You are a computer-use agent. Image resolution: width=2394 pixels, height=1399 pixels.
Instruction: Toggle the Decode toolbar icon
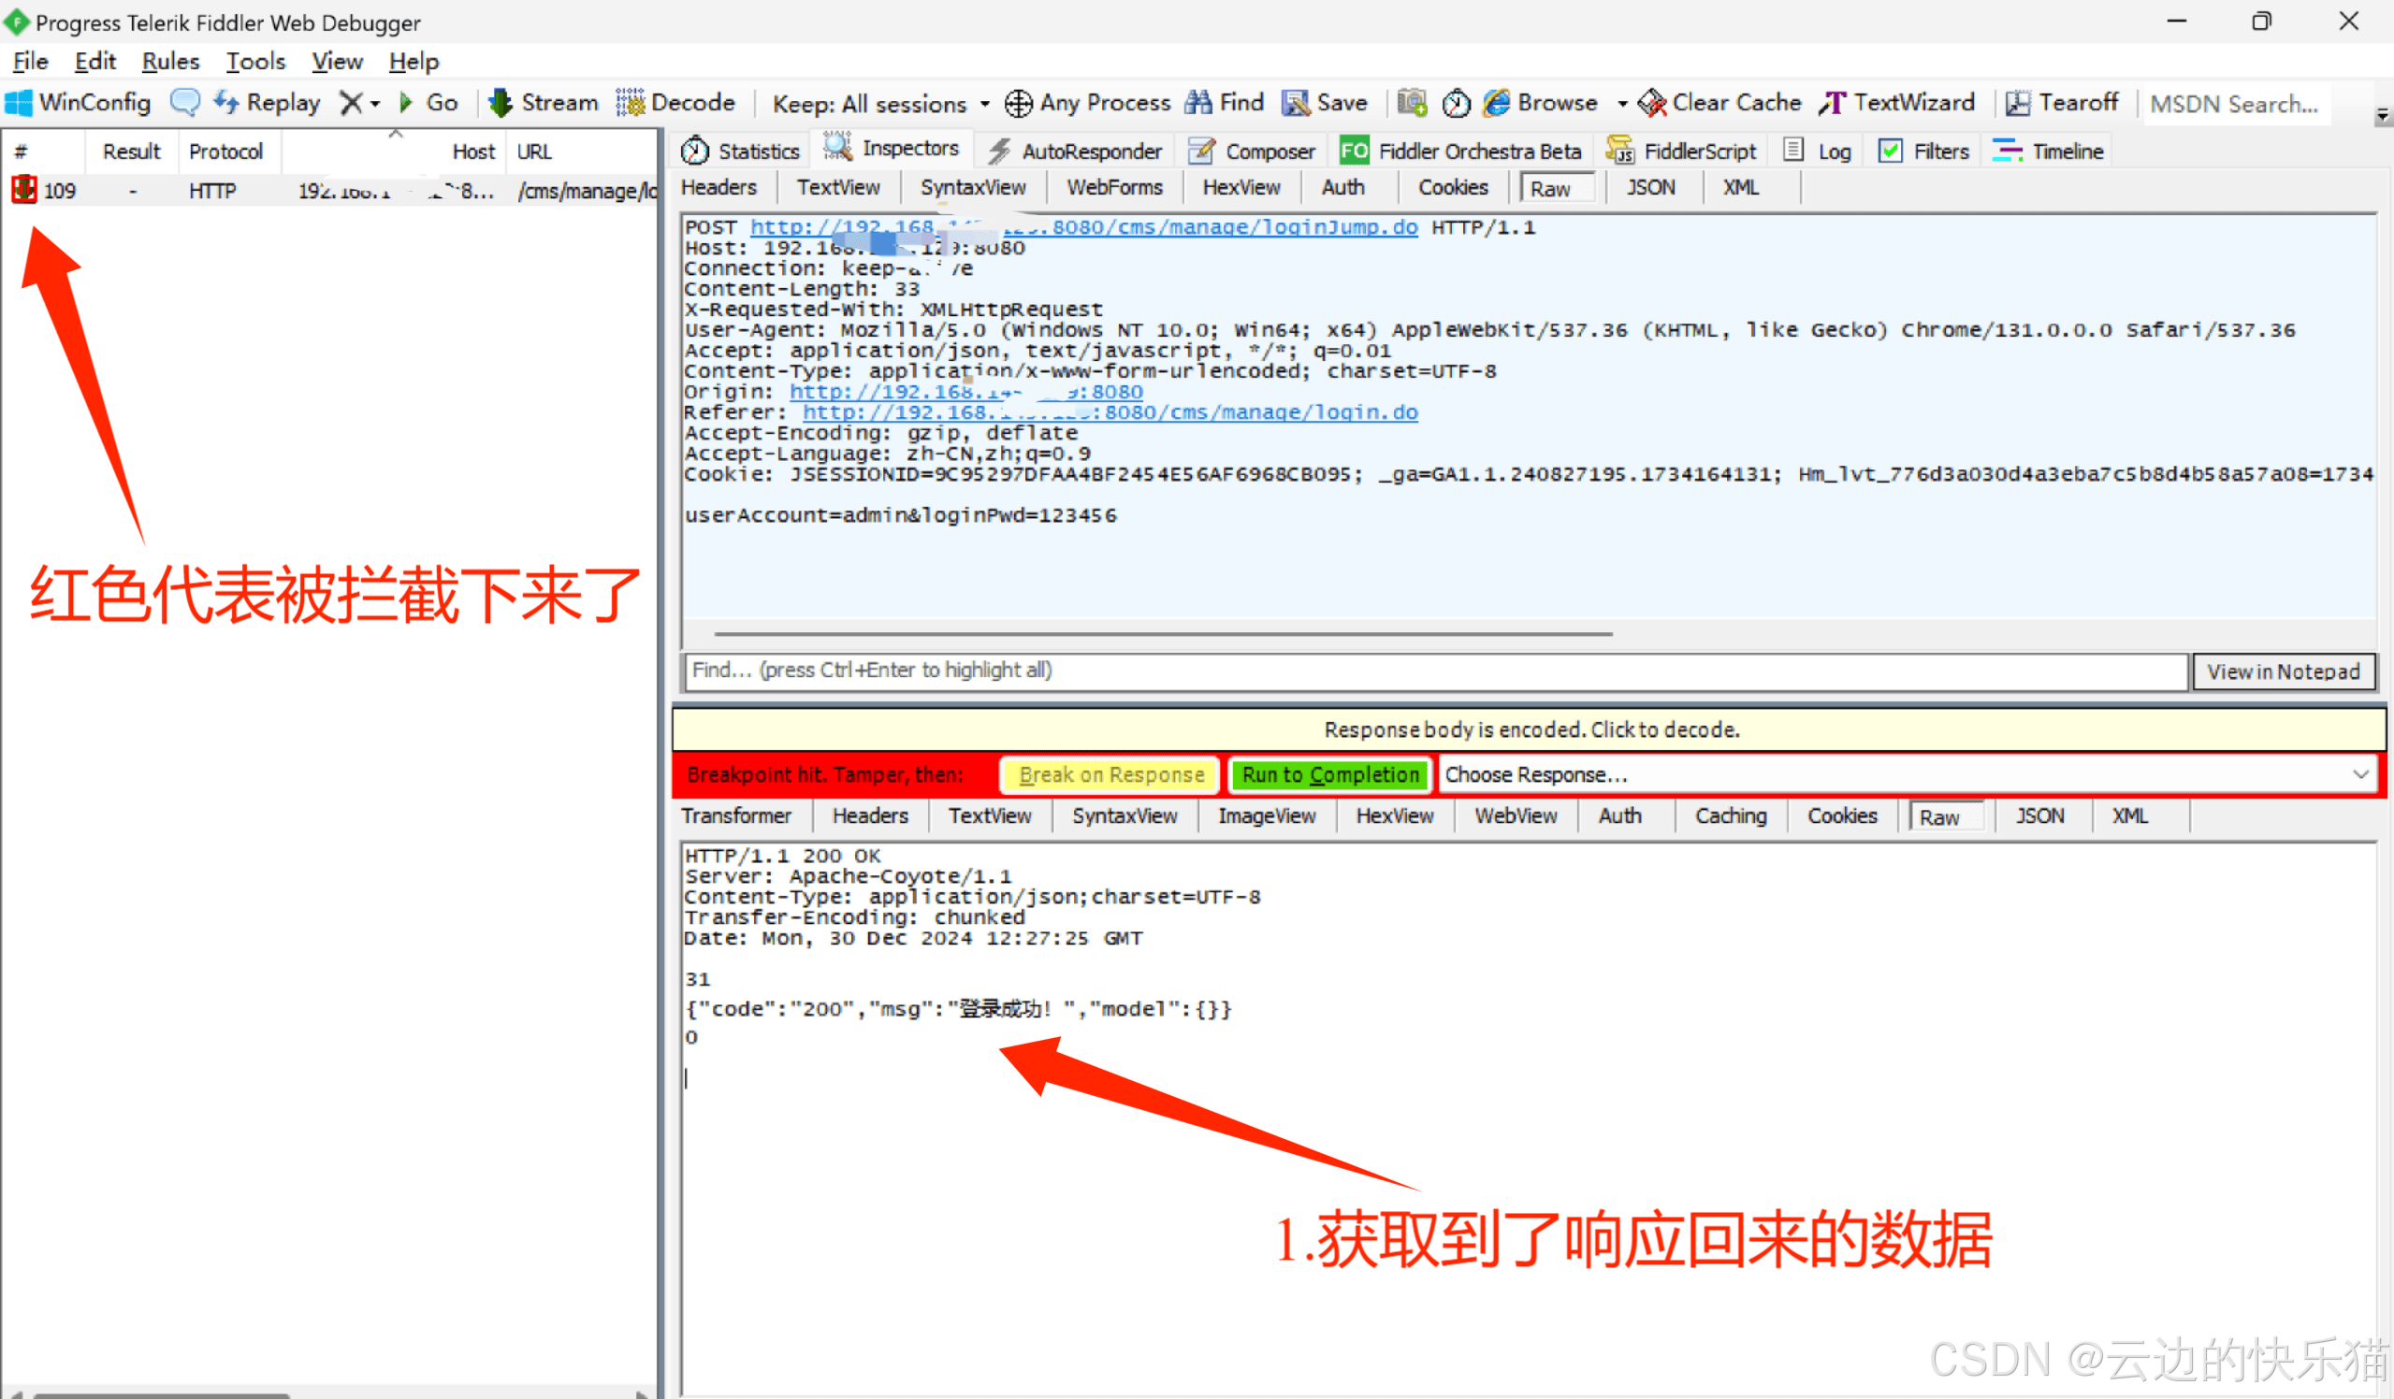630,103
